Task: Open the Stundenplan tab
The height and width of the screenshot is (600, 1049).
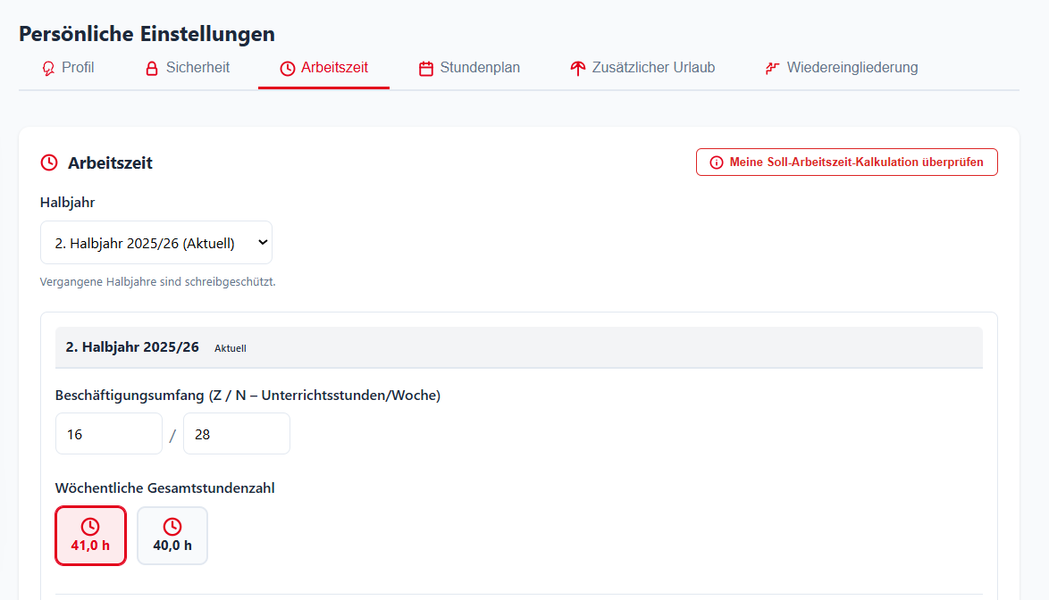Action: tap(469, 68)
